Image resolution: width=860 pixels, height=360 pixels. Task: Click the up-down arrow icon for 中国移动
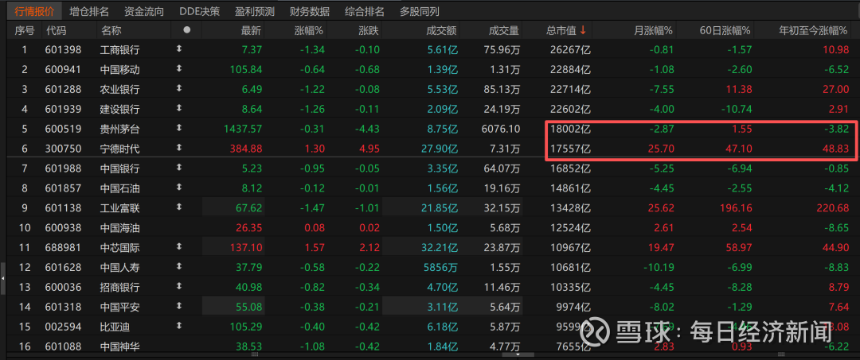(x=179, y=69)
